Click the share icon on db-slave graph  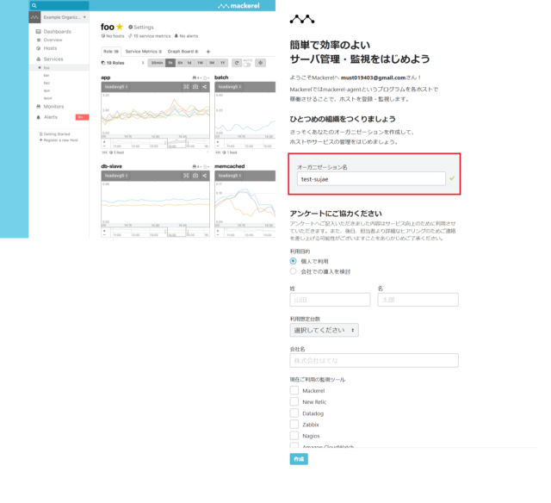pos(204,176)
